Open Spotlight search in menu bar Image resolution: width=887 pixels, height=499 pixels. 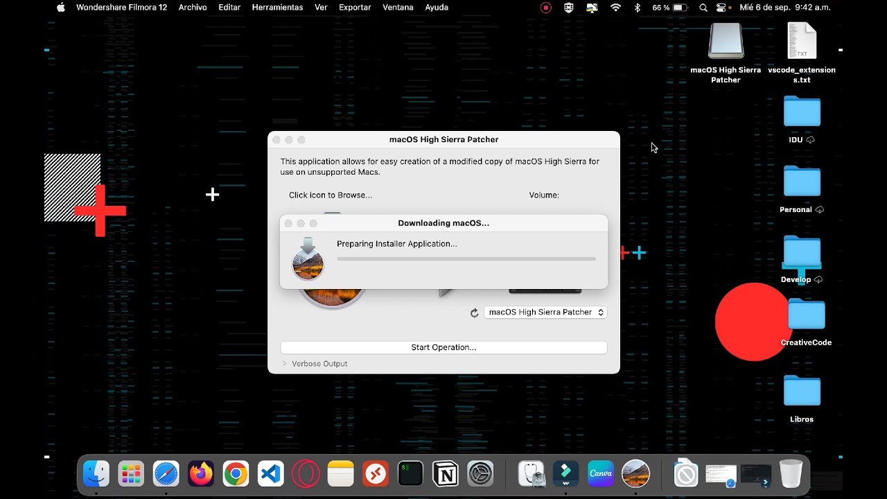click(x=703, y=8)
